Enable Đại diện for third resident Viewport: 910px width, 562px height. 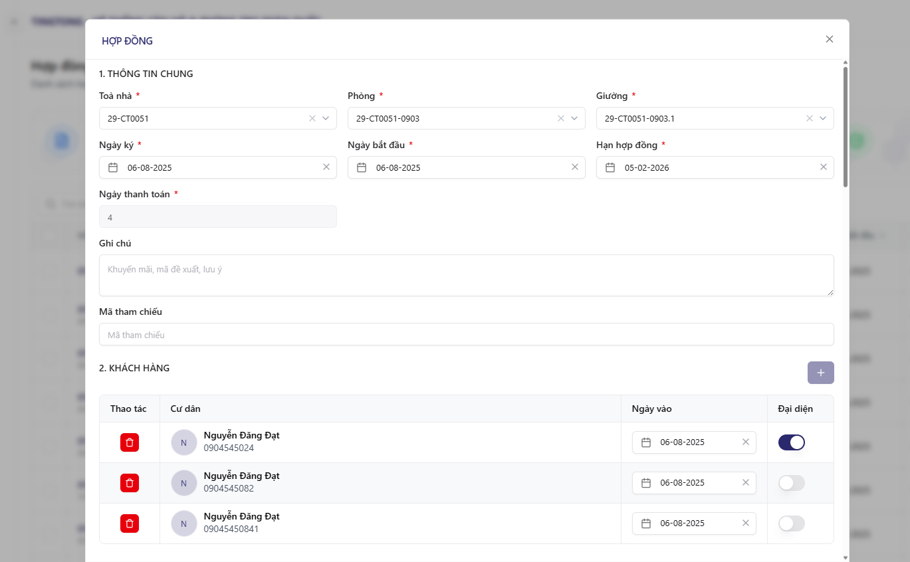pos(791,523)
